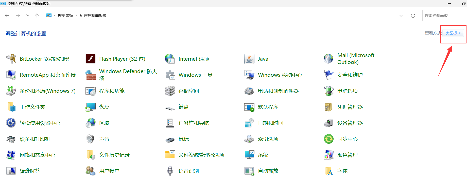Open BitLocker 驱动器加密 icon
The height and width of the screenshot is (193, 467).
pyautogui.click(x=11, y=59)
